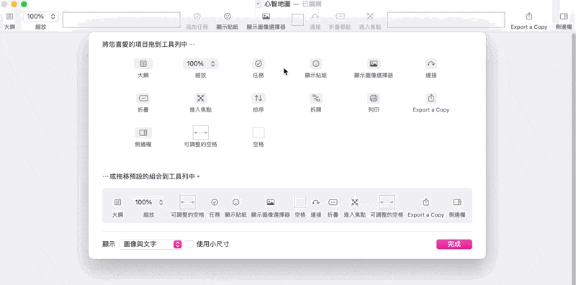Select the 任務 checkmark item in the palette
576x285 pixels.
[258, 64]
